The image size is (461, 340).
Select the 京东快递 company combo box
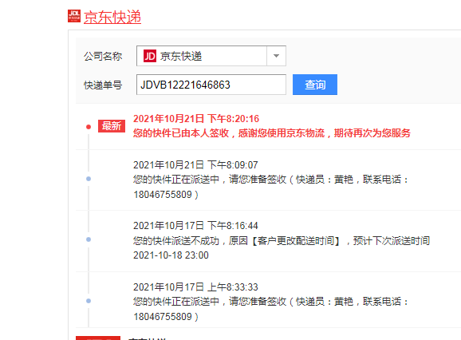[x=211, y=56]
